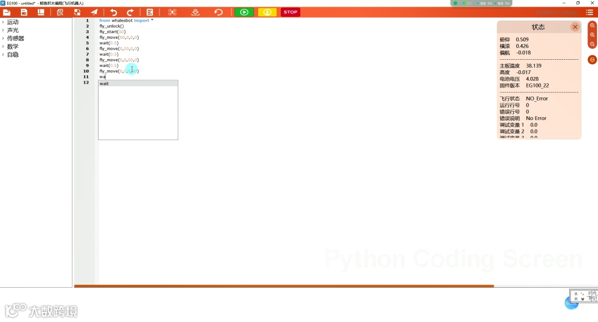Screen dimensions: 598x322
Task: Expand the 声光 category arrow
Action: click(x=3, y=30)
